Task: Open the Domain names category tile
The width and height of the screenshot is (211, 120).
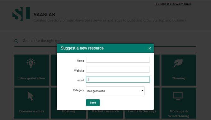Action: pyautogui.click(x=32, y=103)
